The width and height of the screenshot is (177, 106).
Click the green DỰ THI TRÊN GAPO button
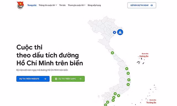(68, 79)
